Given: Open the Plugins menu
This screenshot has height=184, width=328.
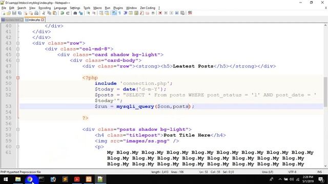Looking at the screenshot, I should pyautogui.click(x=118, y=8).
